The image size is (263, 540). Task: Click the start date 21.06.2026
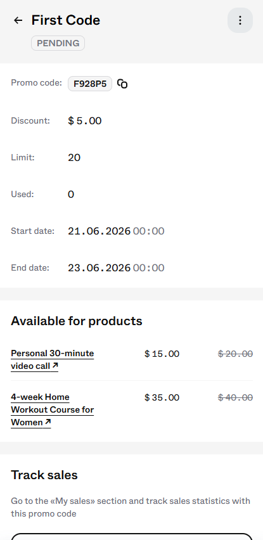tap(99, 231)
